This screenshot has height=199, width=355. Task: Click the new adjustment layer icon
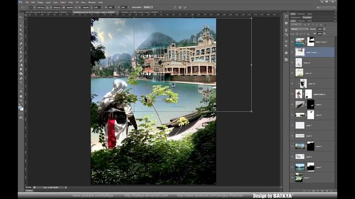(x=318, y=191)
